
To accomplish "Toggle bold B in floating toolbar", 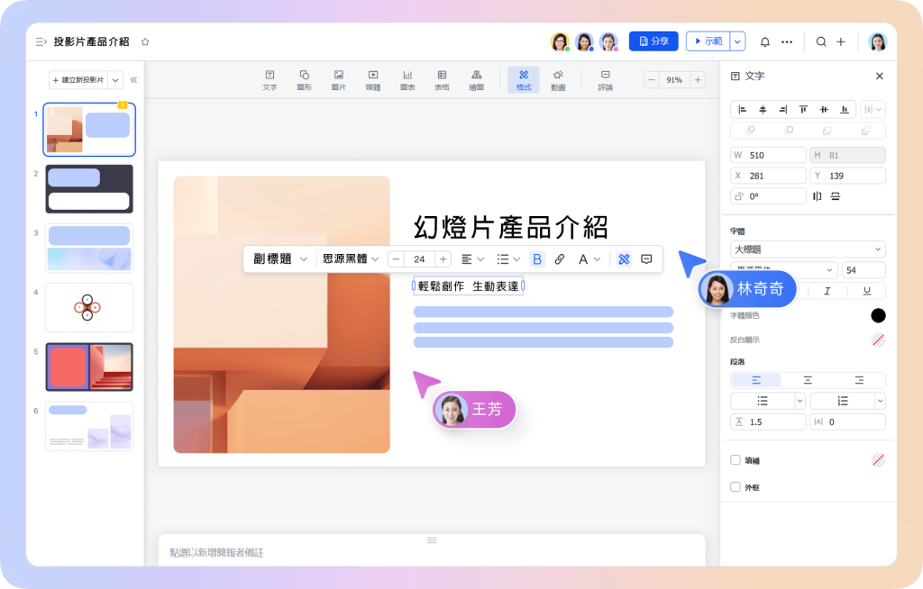I will (x=537, y=258).
